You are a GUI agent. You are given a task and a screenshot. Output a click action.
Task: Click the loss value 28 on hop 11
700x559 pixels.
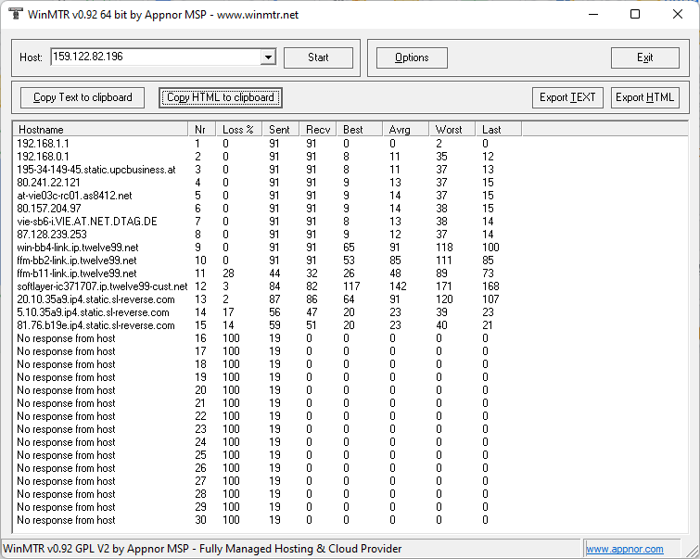pyautogui.click(x=228, y=273)
